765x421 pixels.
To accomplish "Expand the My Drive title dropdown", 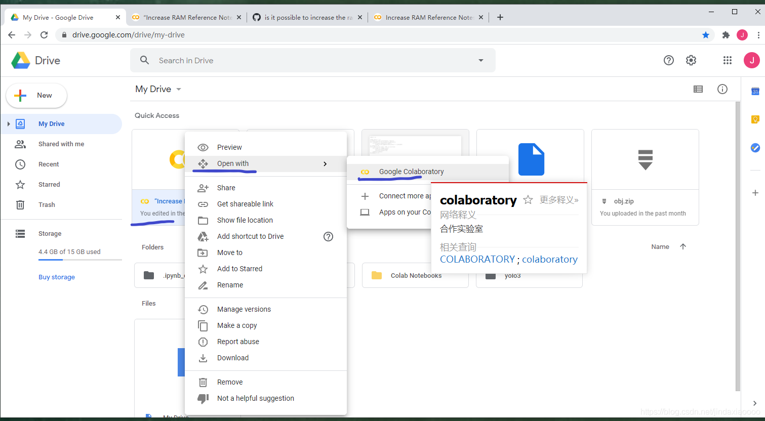I will (179, 89).
